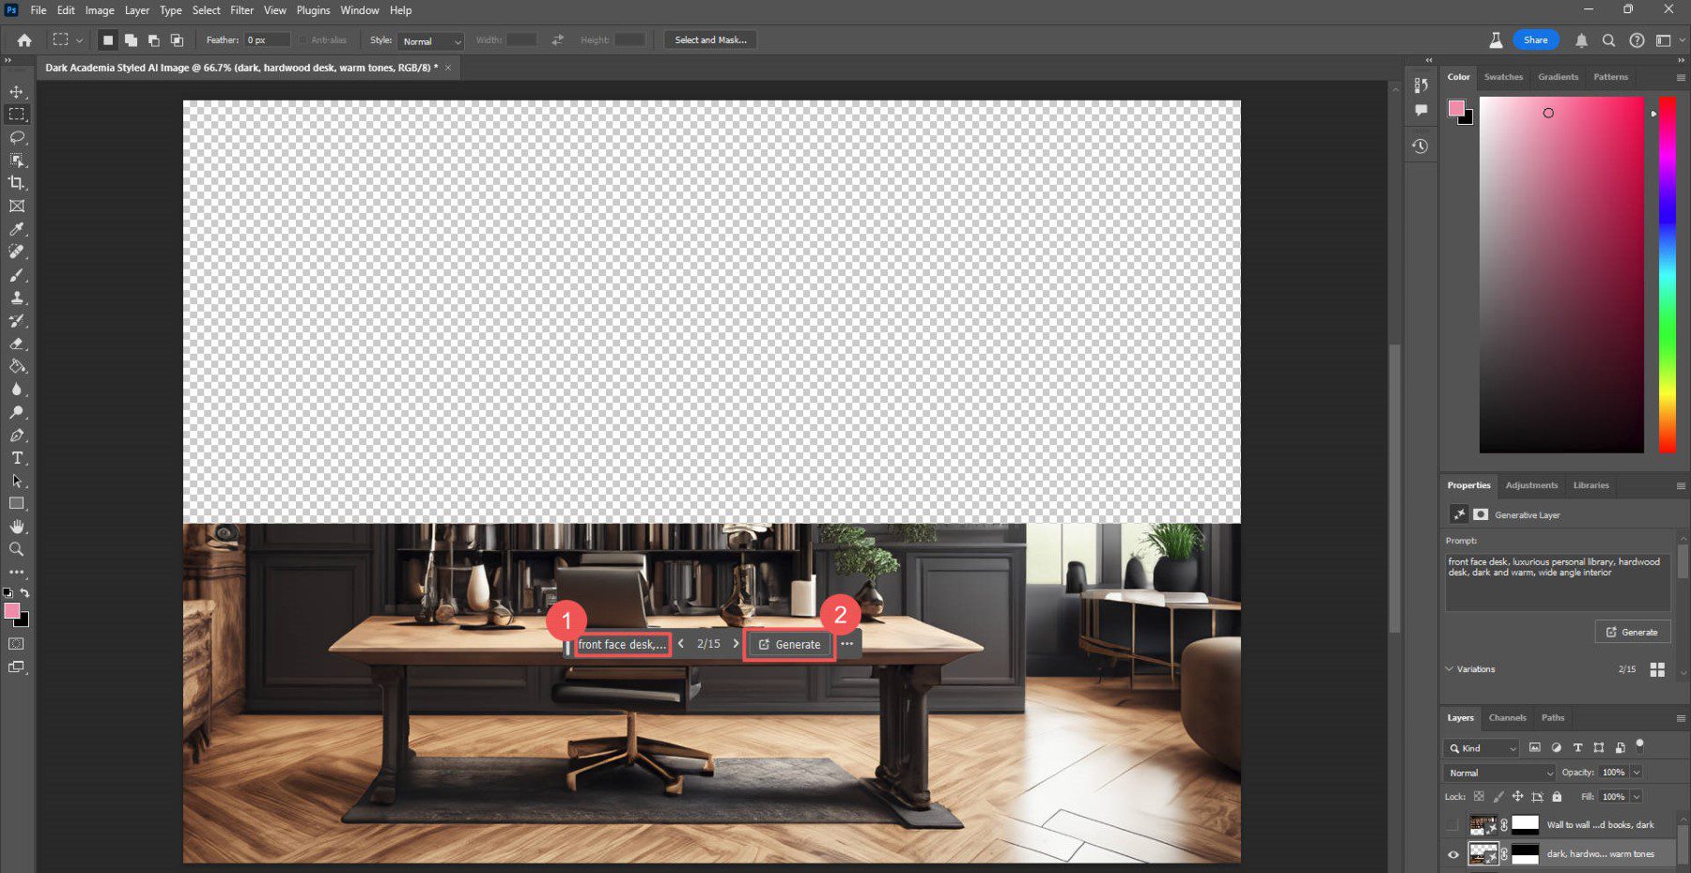Select the Hand tool
The width and height of the screenshot is (1691, 873).
tap(17, 527)
